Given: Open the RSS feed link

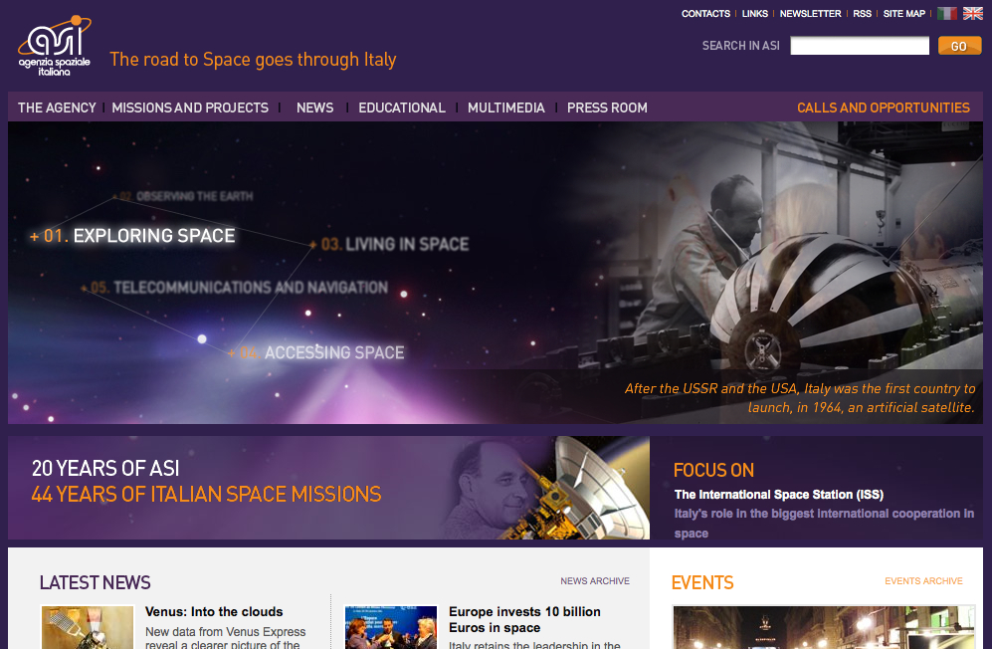Looking at the screenshot, I should pos(862,14).
